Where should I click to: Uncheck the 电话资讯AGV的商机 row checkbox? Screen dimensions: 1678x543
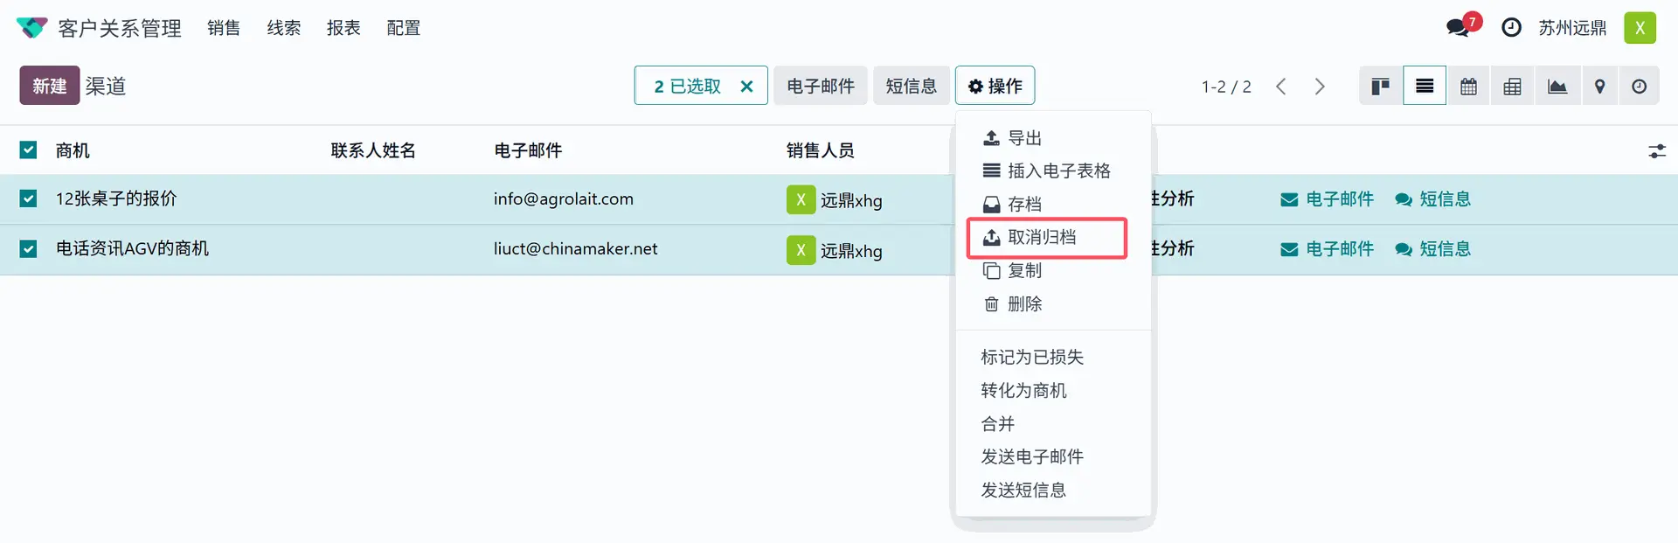pos(28,248)
